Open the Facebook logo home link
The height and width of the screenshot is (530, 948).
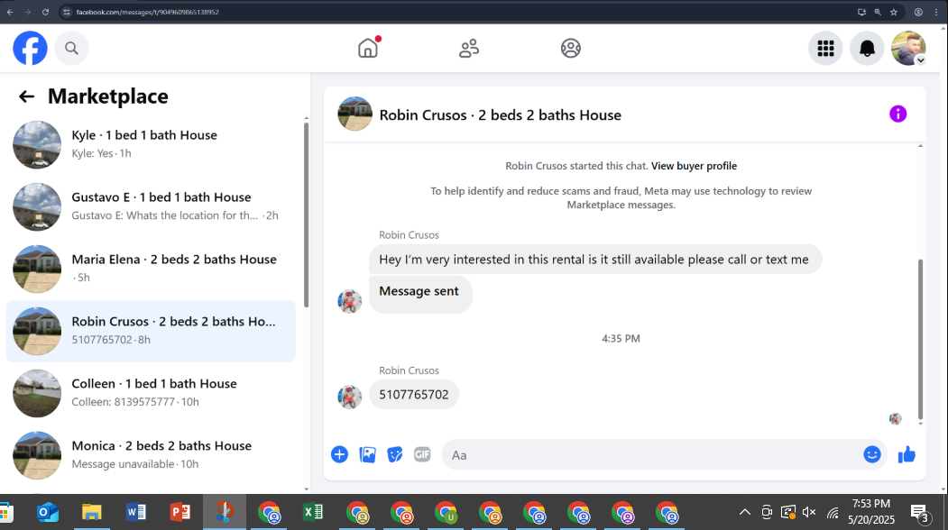[x=31, y=49]
